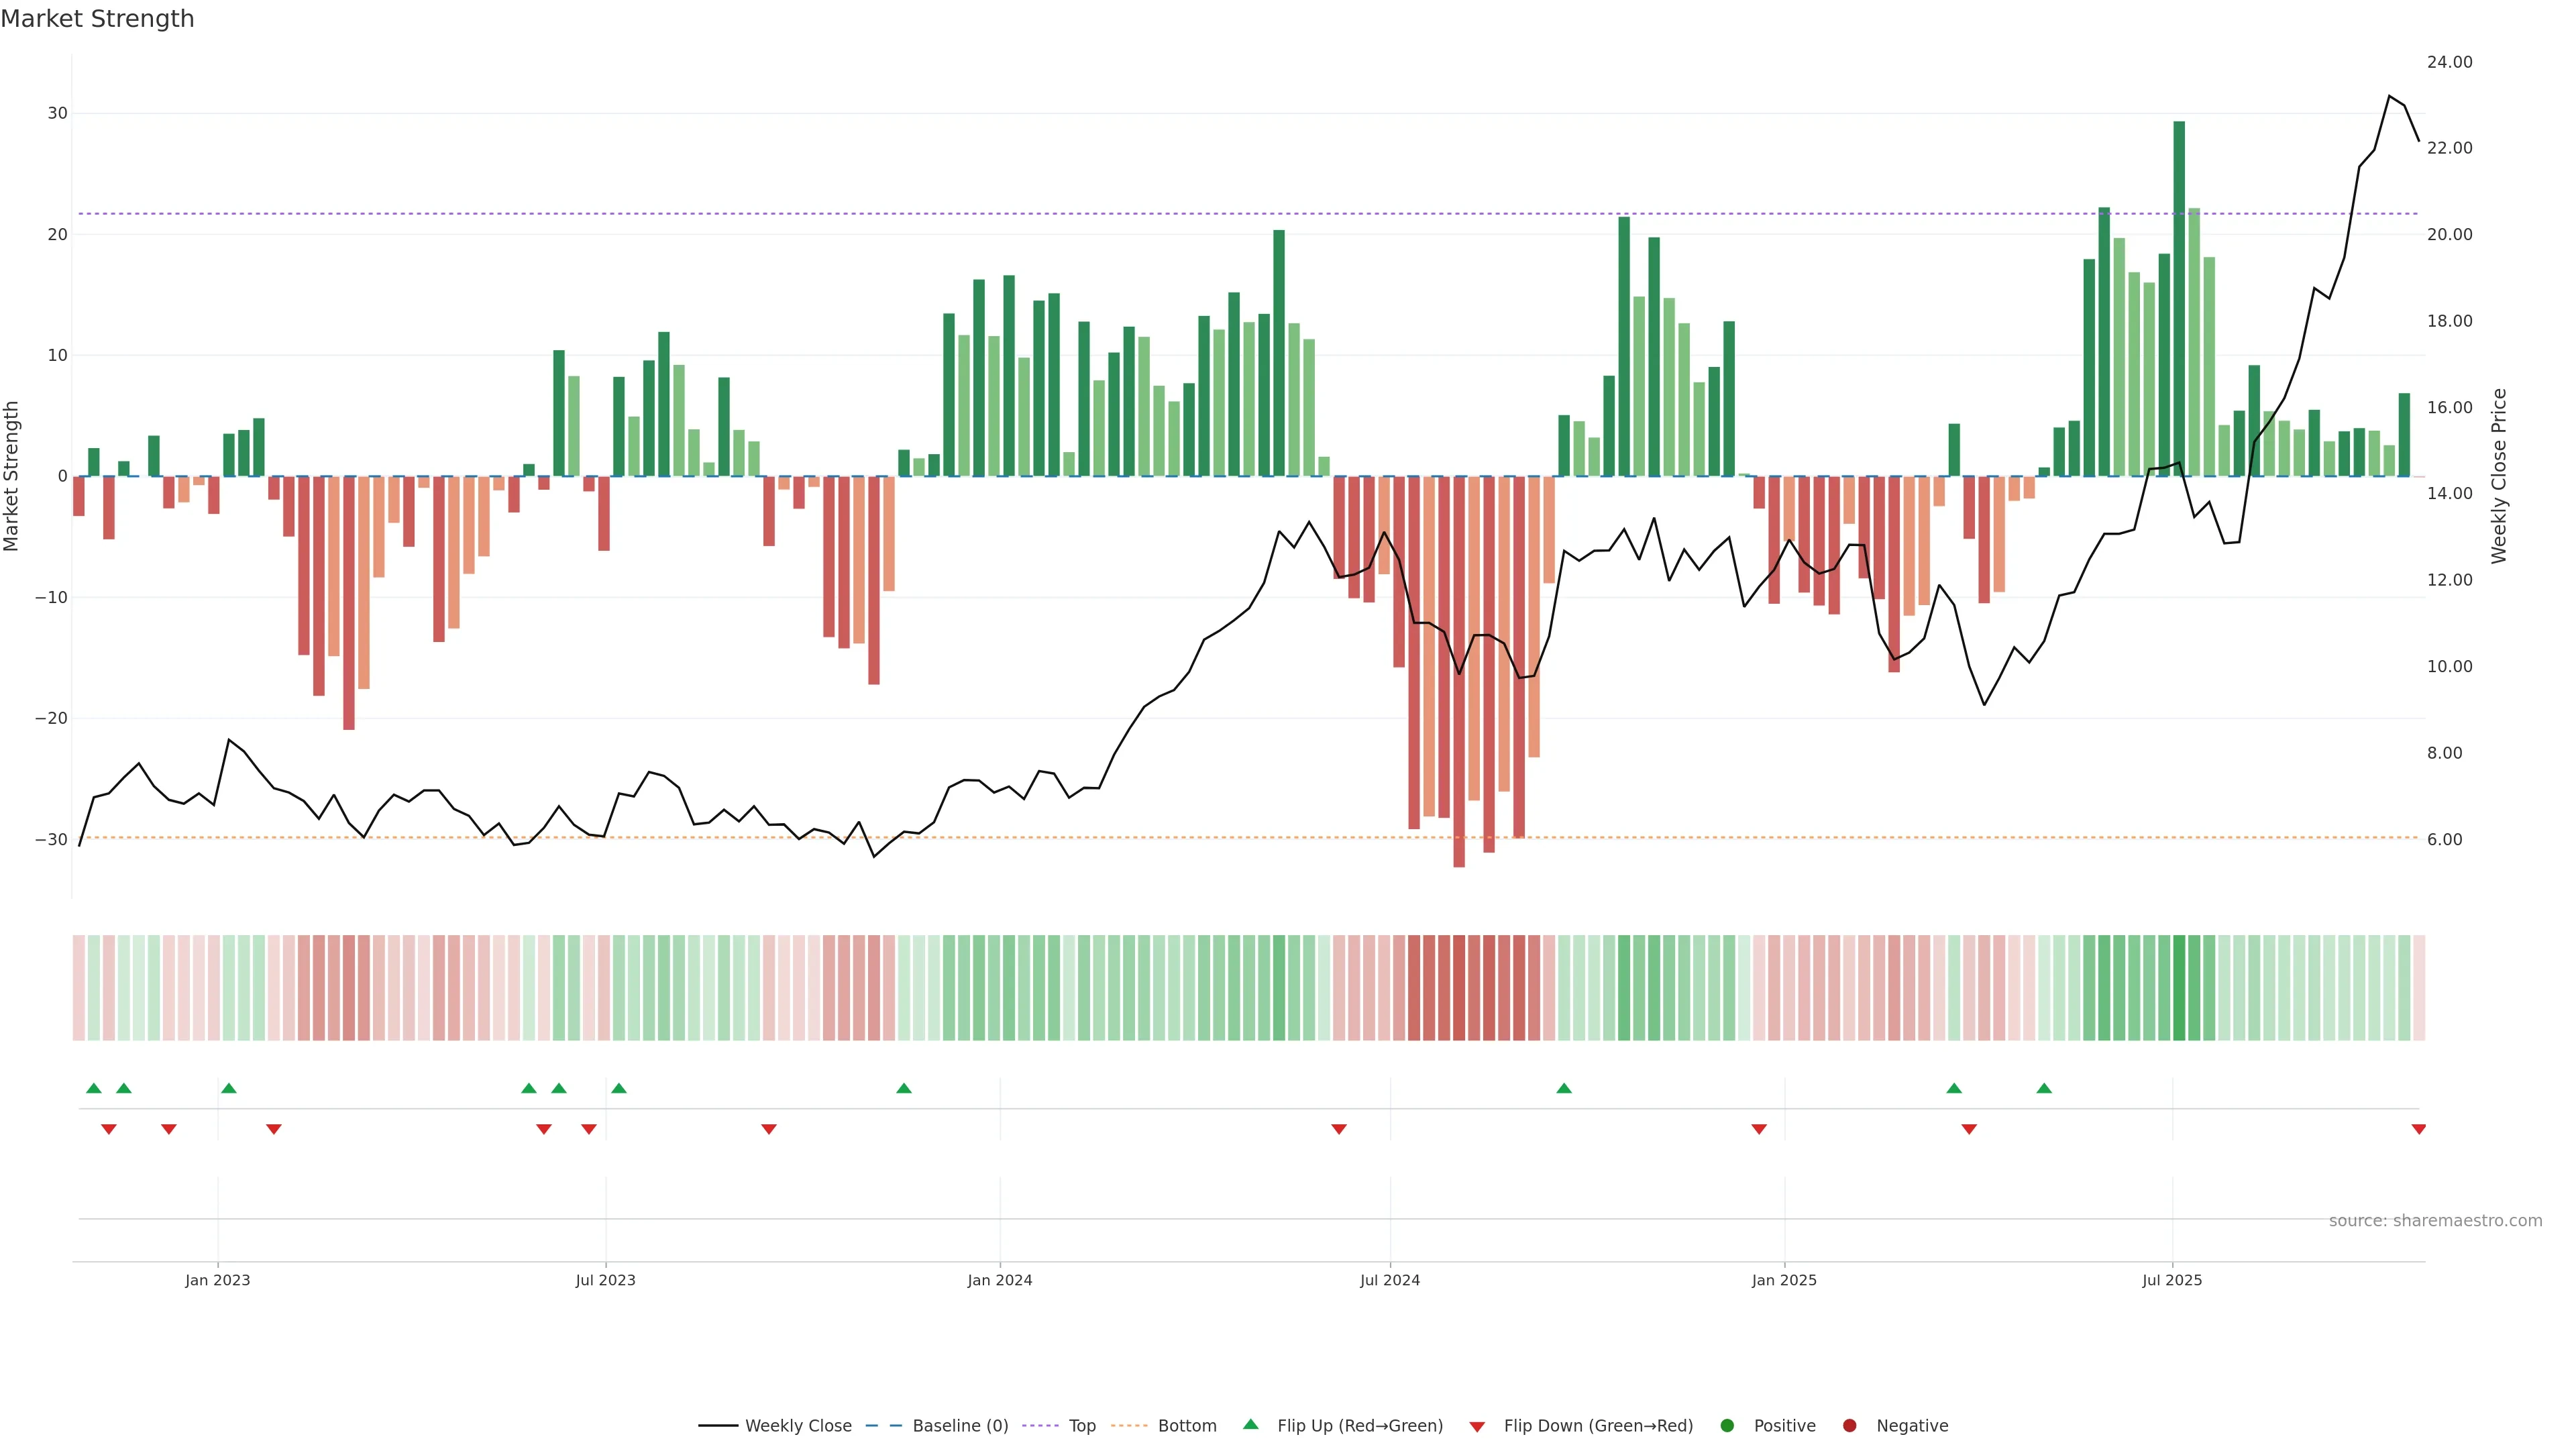Click the Flip Down red triangle legend icon
2576x1449 pixels.
[x=1477, y=1427]
